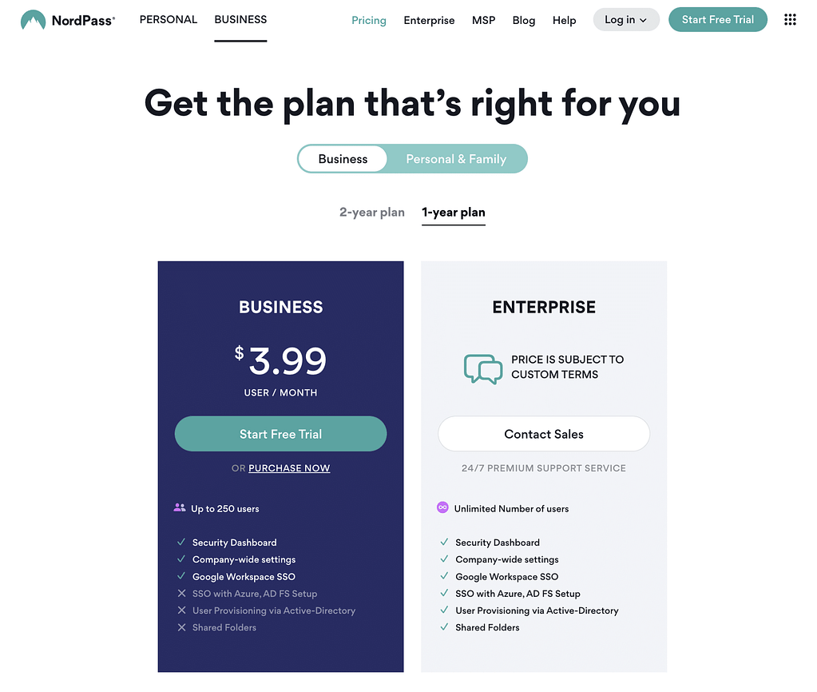The height and width of the screenshot is (692, 817).
Task: Click the NordPass mountain logo icon
Action: pyautogui.click(x=33, y=20)
